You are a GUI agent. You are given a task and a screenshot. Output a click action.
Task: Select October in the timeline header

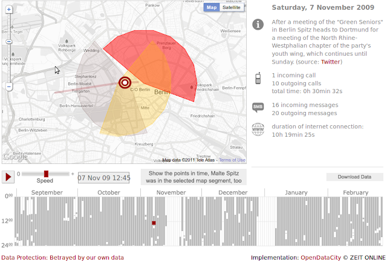click(109, 192)
